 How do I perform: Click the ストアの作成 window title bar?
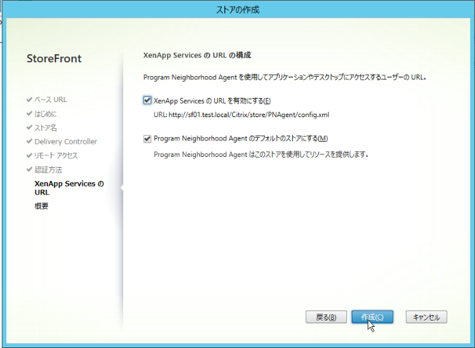point(237,10)
